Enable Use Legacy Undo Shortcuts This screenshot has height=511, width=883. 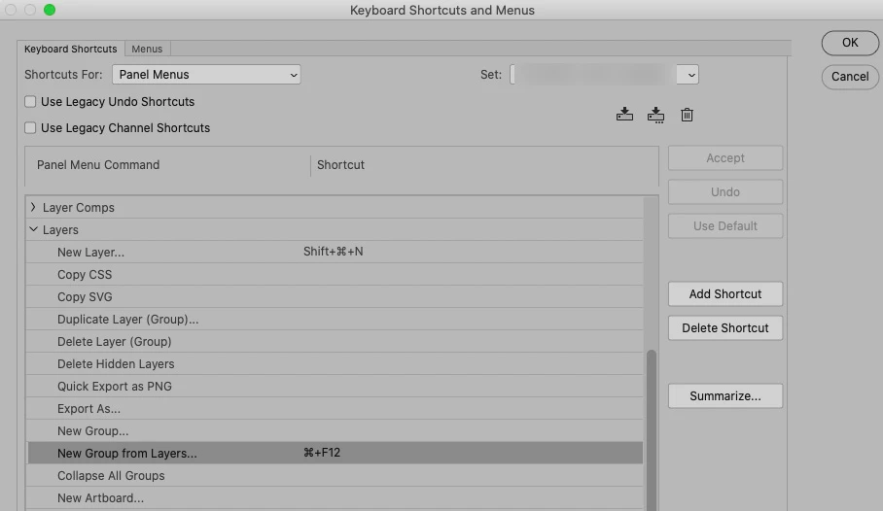coord(30,102)
